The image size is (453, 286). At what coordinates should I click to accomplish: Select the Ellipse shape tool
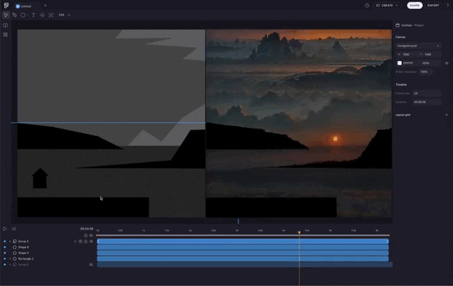pos(23,15)
